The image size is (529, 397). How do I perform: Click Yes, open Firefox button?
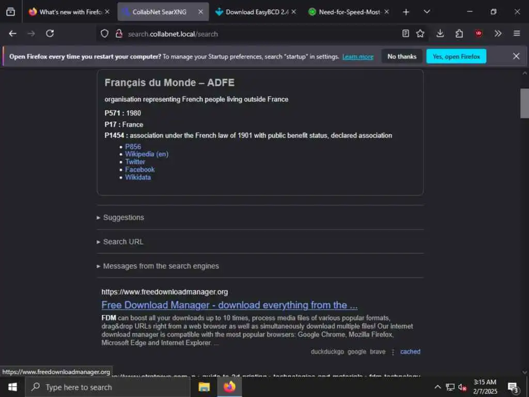[x=456, y=56]
